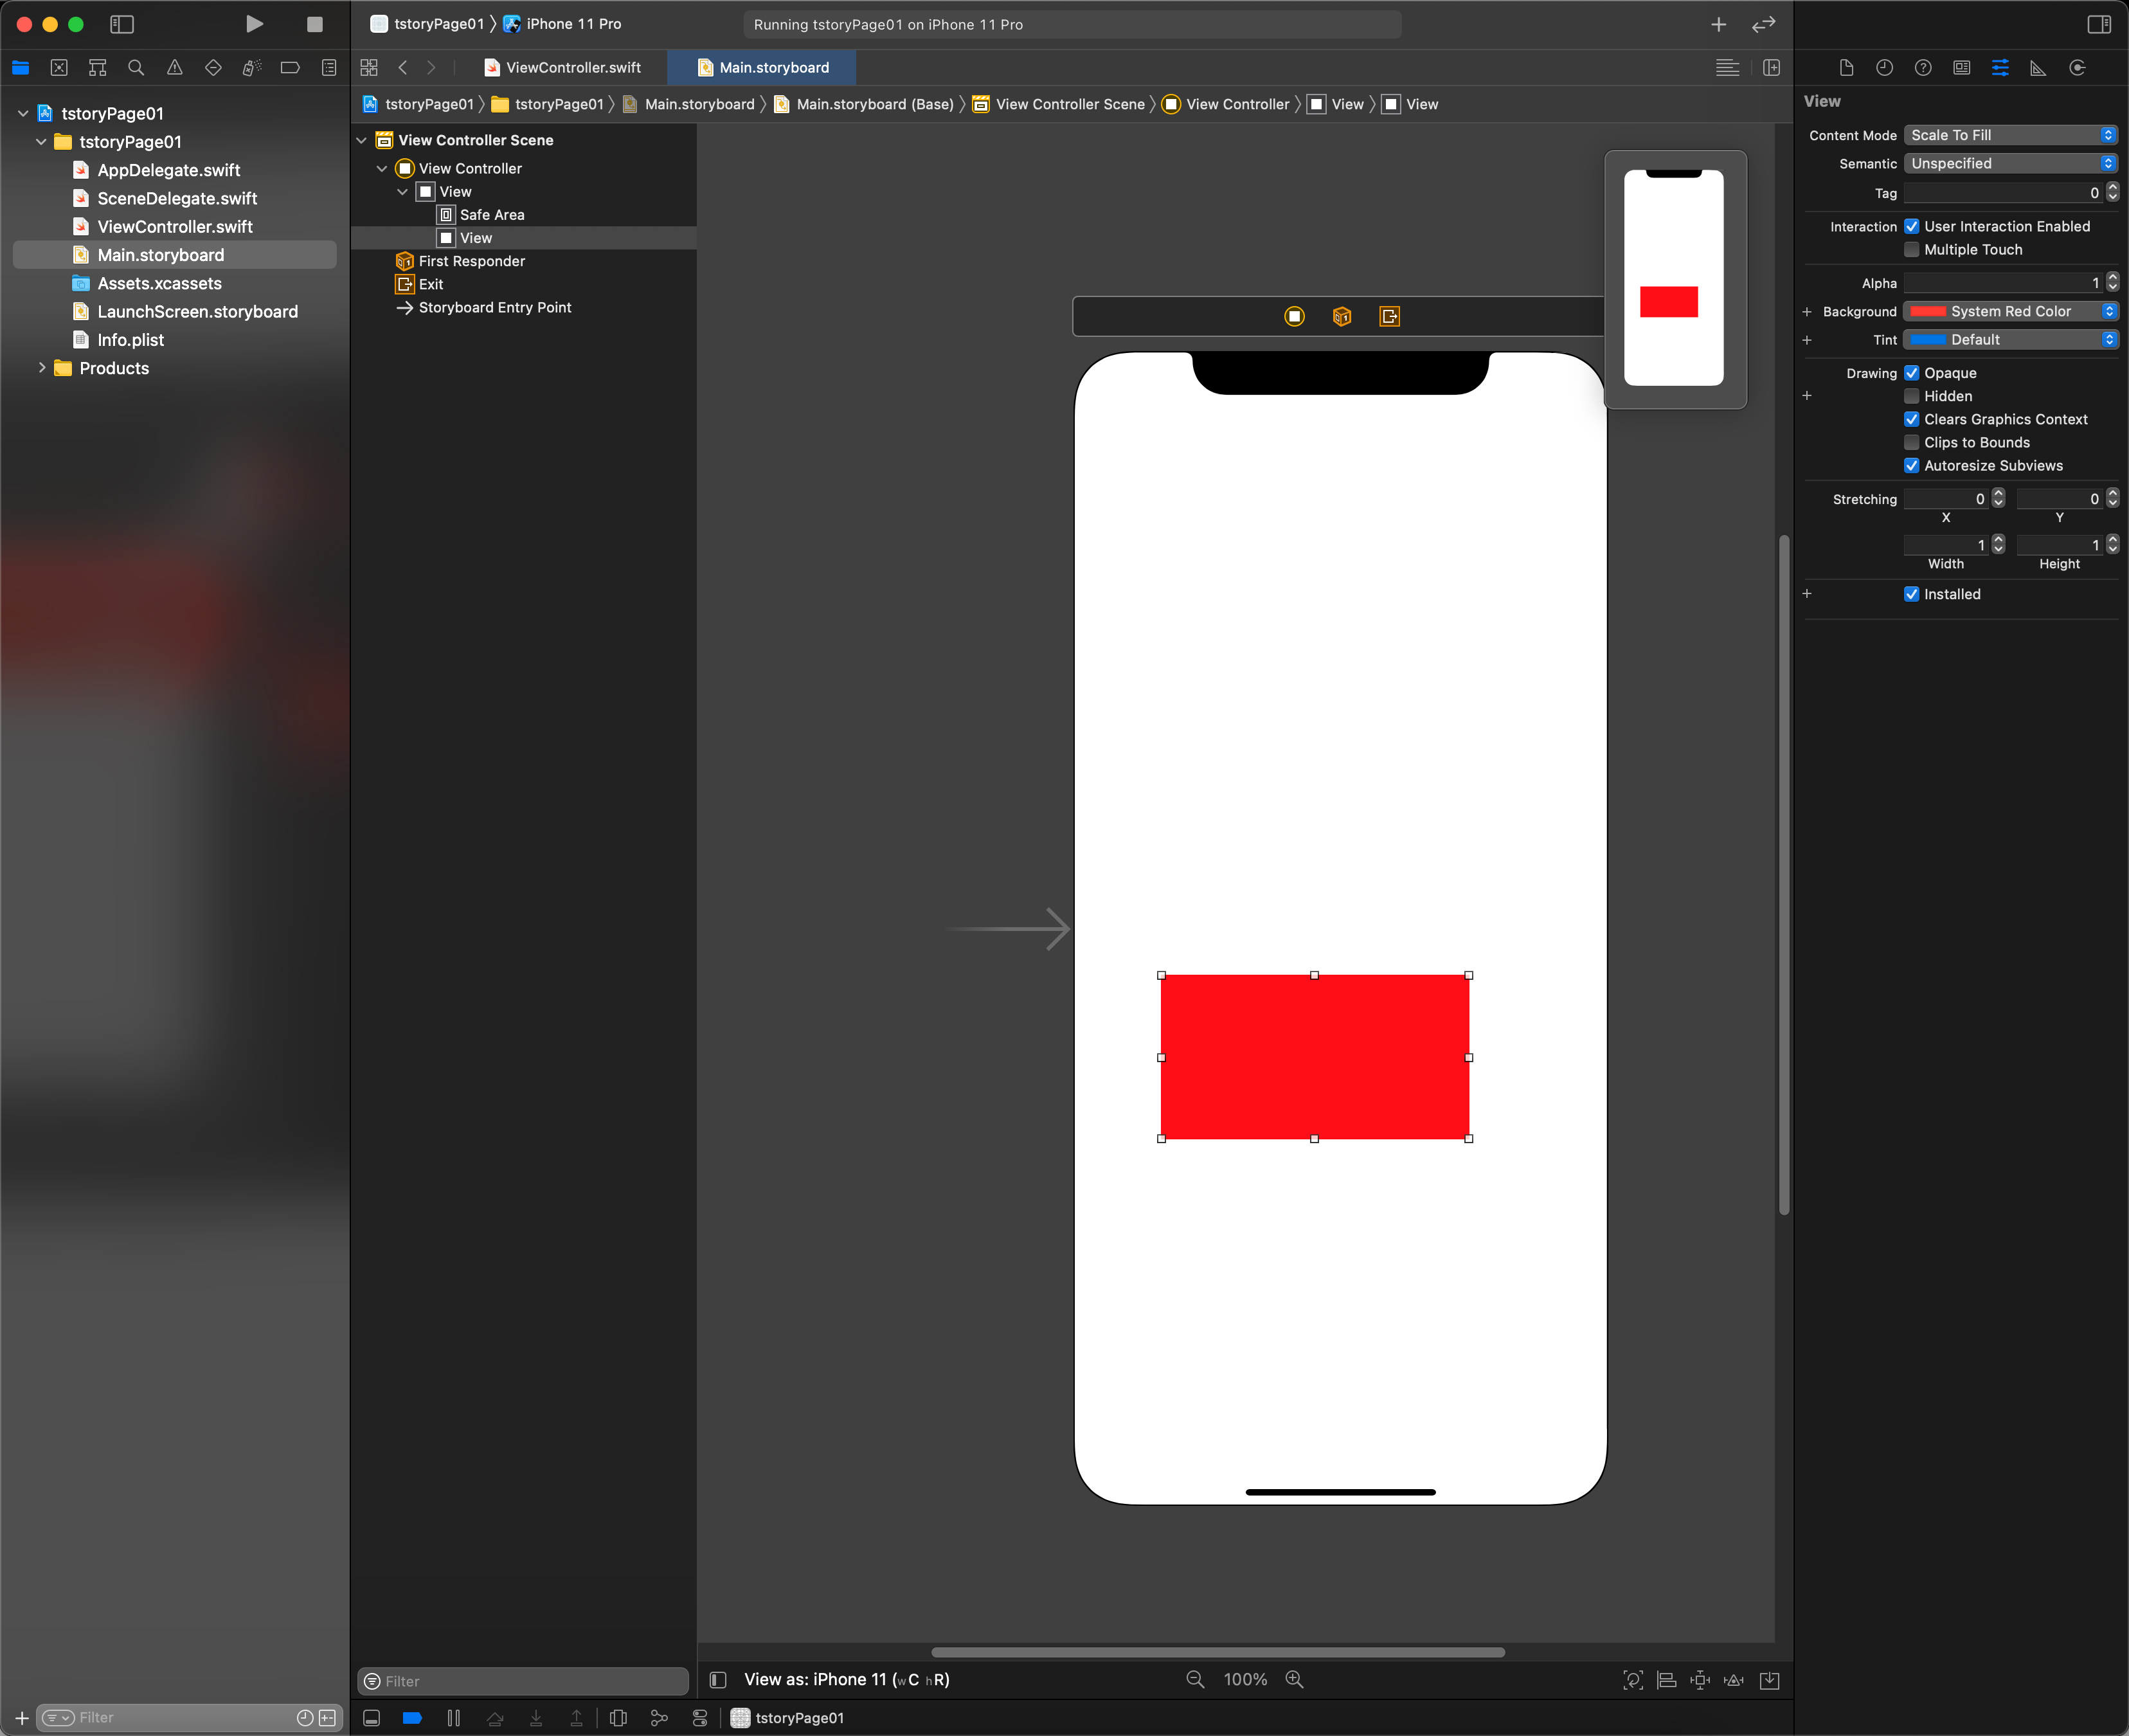The width and height of the screenshot is (2129, 1736).
Task: Enable the Hidden checkbox
Action: click(x=1911, y=396)
